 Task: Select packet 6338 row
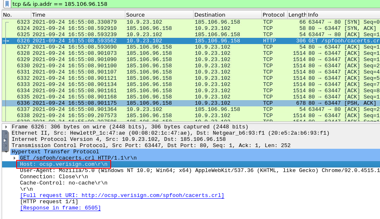(x=191, y=116)
